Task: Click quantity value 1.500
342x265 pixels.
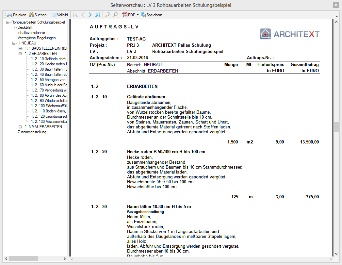Action: (233, 142)
